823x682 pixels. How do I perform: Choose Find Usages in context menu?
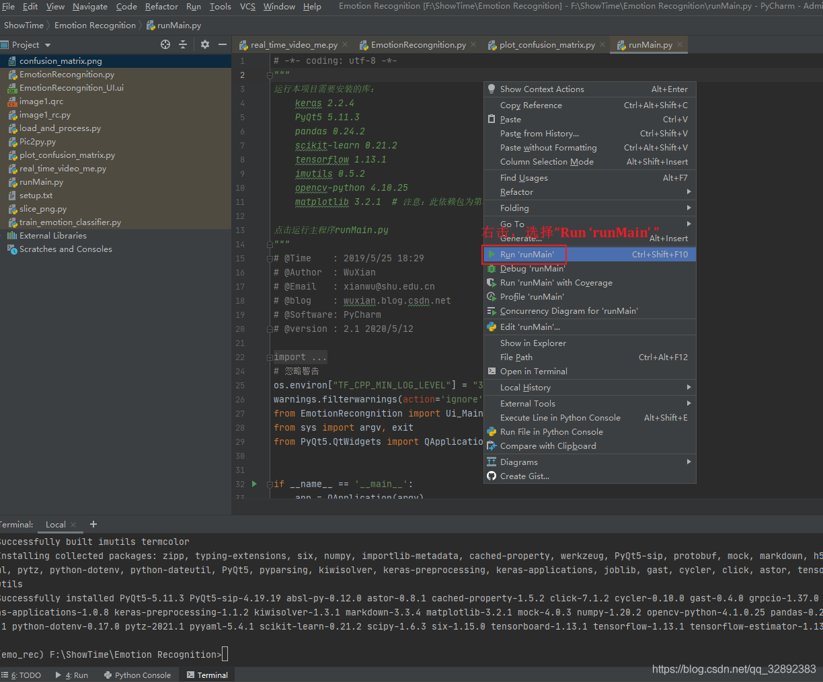(x=590, y=178)
